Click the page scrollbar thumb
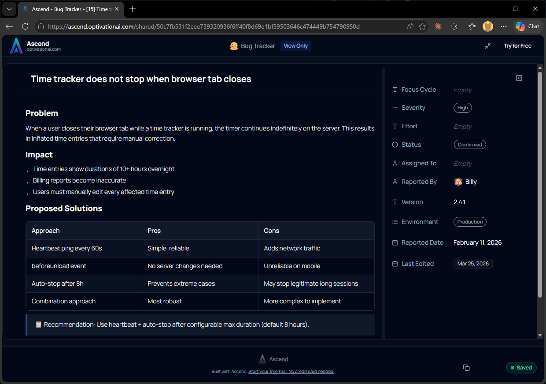Screen dimensions: 546x384 [540, 184]
